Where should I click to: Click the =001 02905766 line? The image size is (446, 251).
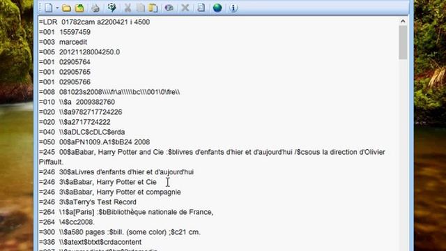(x=65, y=82)
